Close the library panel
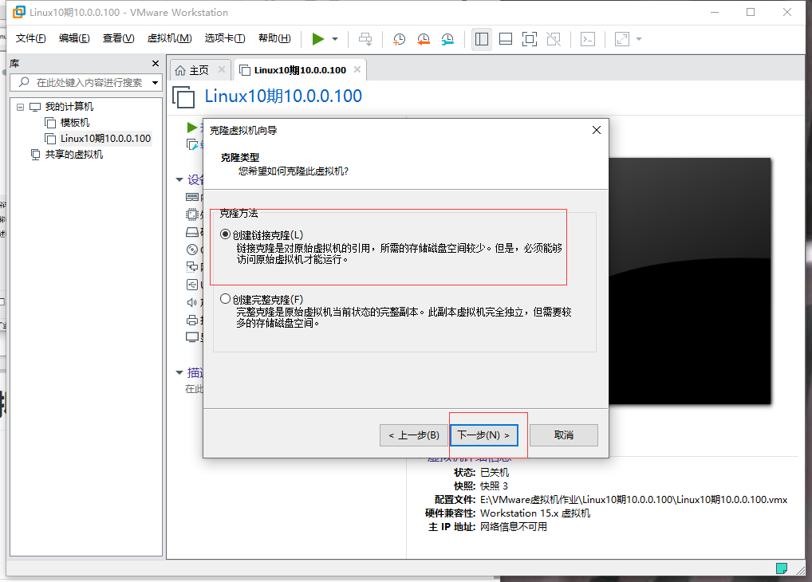The height and width of the screenshot is (582, 812). click(156, 63)
